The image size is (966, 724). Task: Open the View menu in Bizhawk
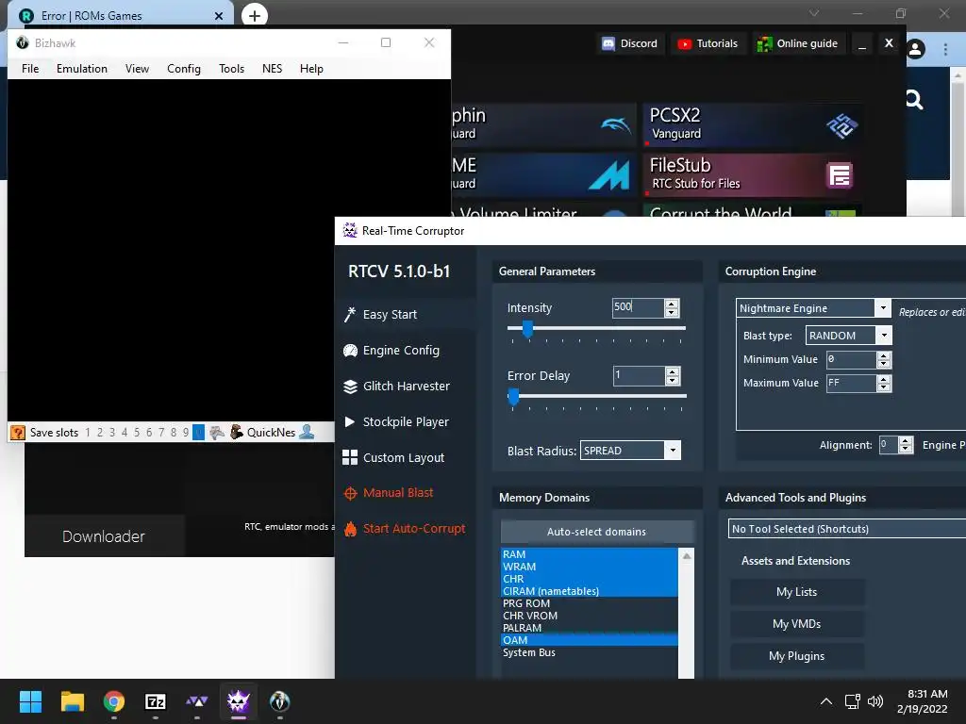[137, 68]
